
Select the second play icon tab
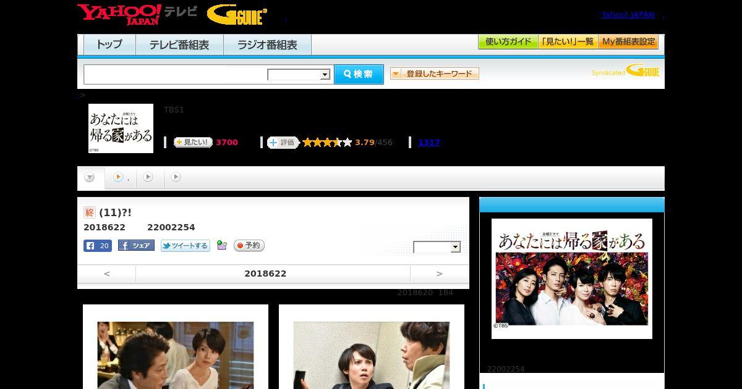tap(148, 177)
